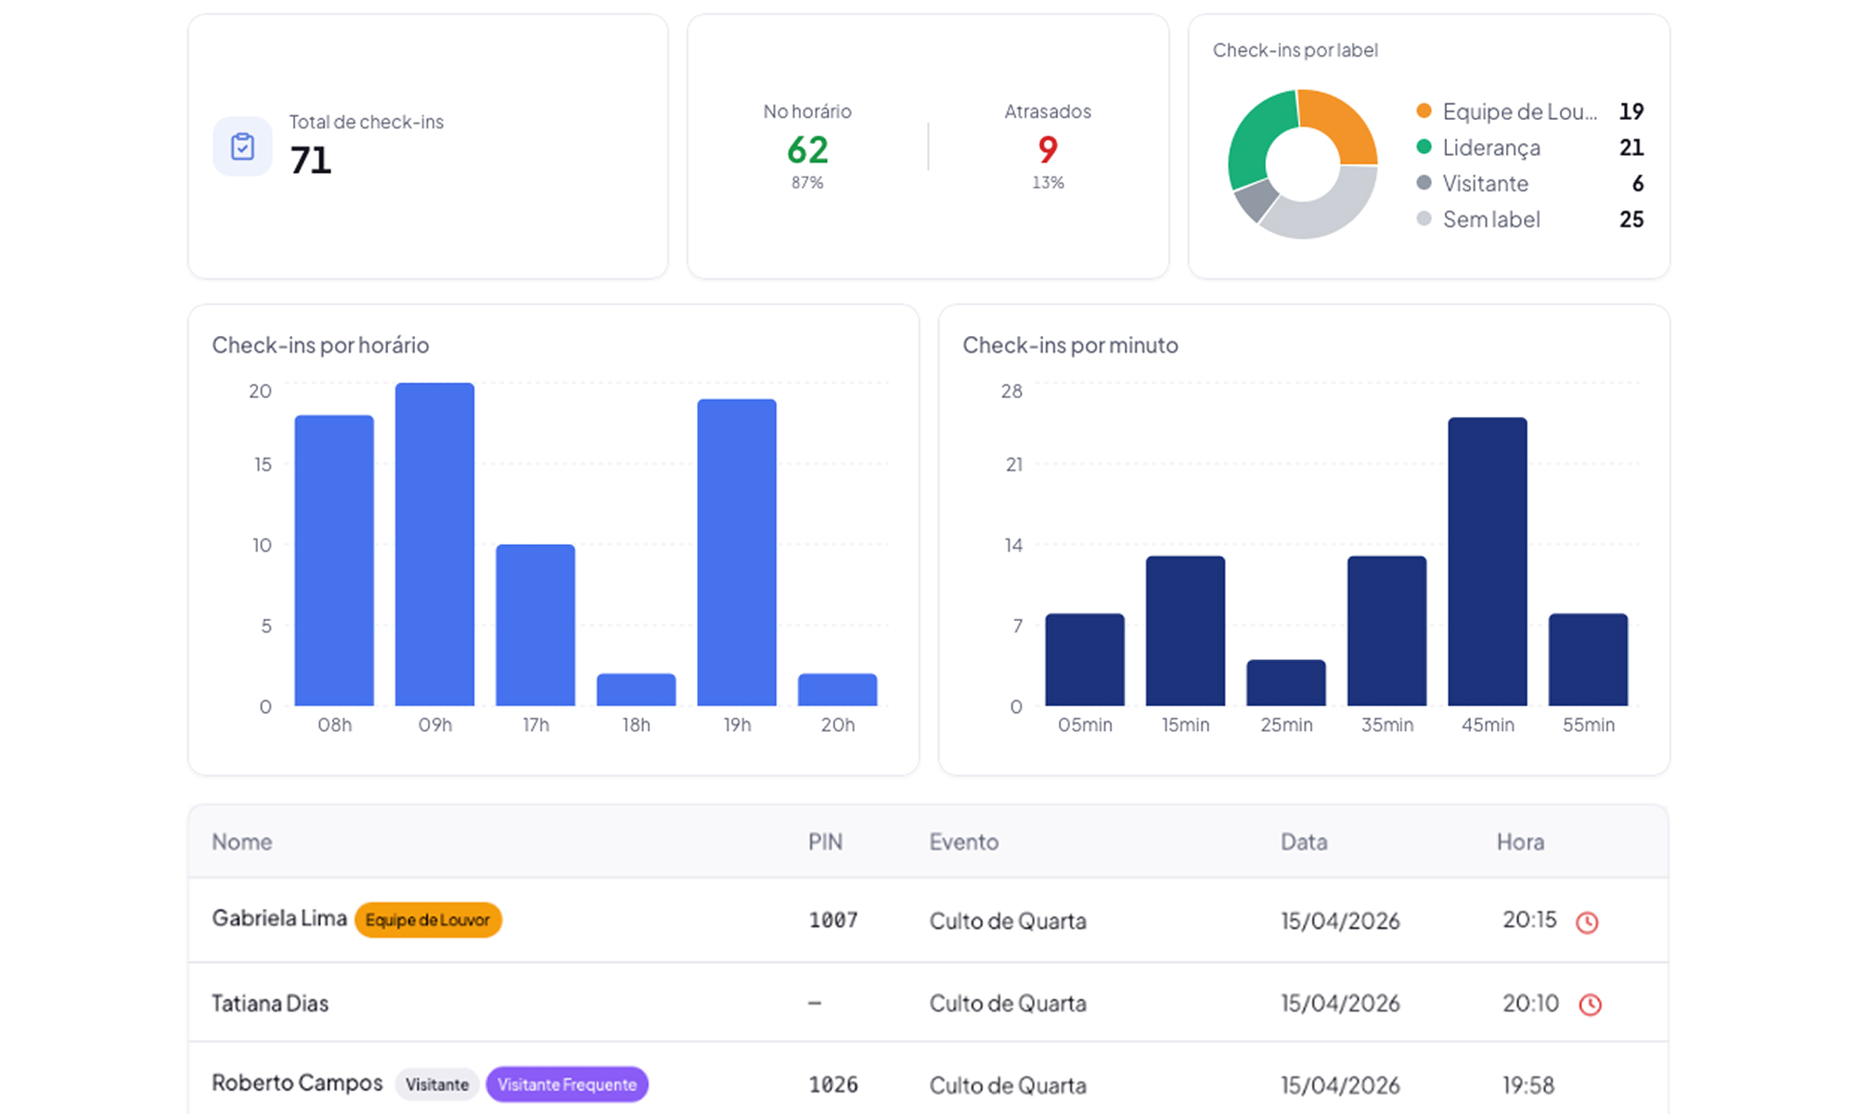Click the 15min bar in minute chart
The height and width of the screenshot is (1114, 1856).
tap(1186, 631)
